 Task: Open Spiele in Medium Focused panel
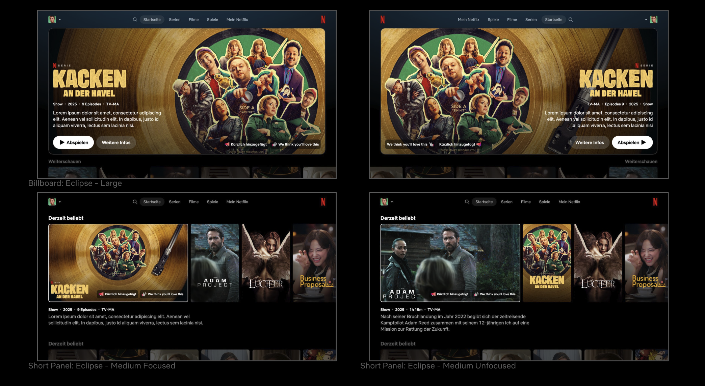(212, 202)
